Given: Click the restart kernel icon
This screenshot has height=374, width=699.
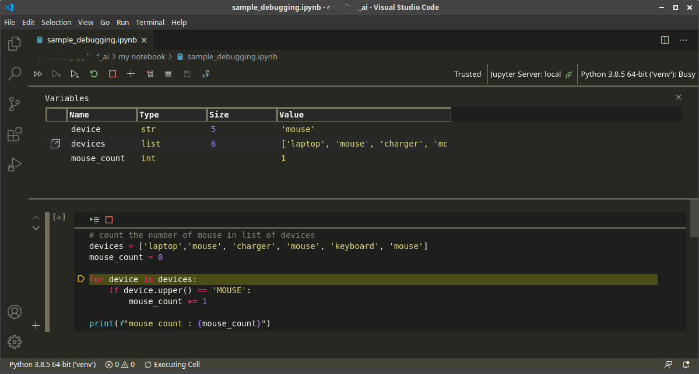Looking at the screenshot, I should (x=93, y=74).
